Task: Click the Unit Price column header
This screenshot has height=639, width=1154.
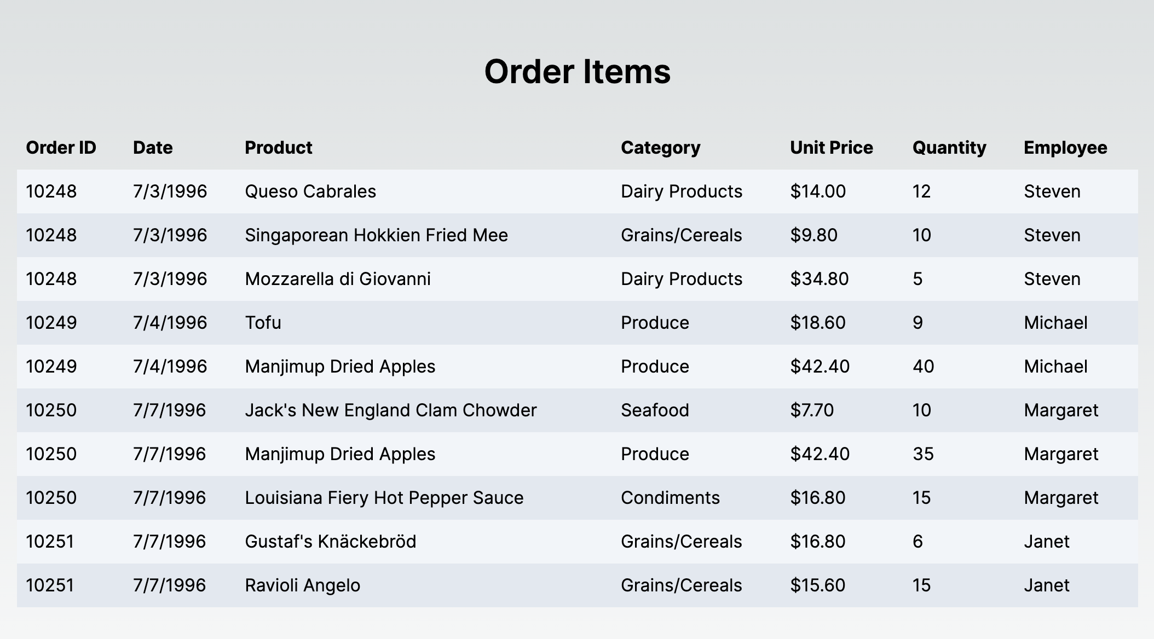Action: pos(831,148)
